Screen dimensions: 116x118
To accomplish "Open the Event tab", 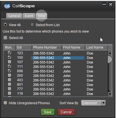I will point(29,16).
